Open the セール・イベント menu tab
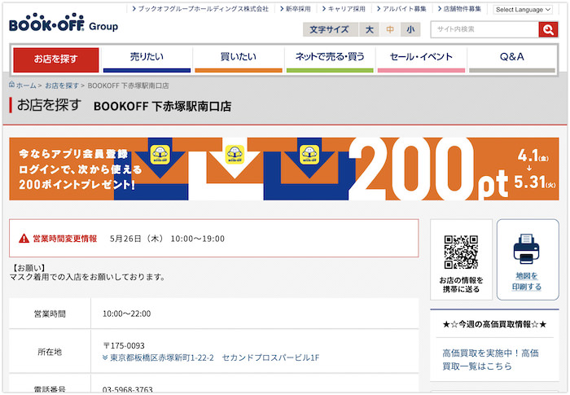 pos(421,59)
